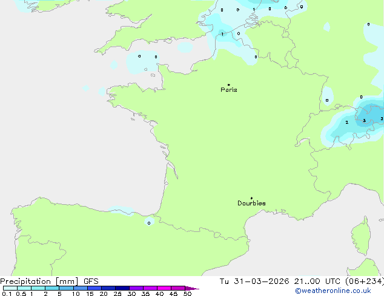Click the Paris location dot marker
The width and height of the screenshot is (384, 296).
(228, 85)
